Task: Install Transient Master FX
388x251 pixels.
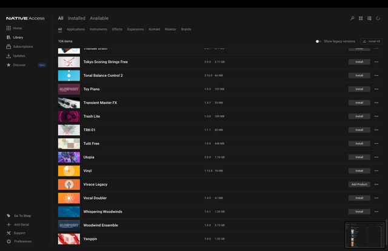Action: click(x=360, y=102)
